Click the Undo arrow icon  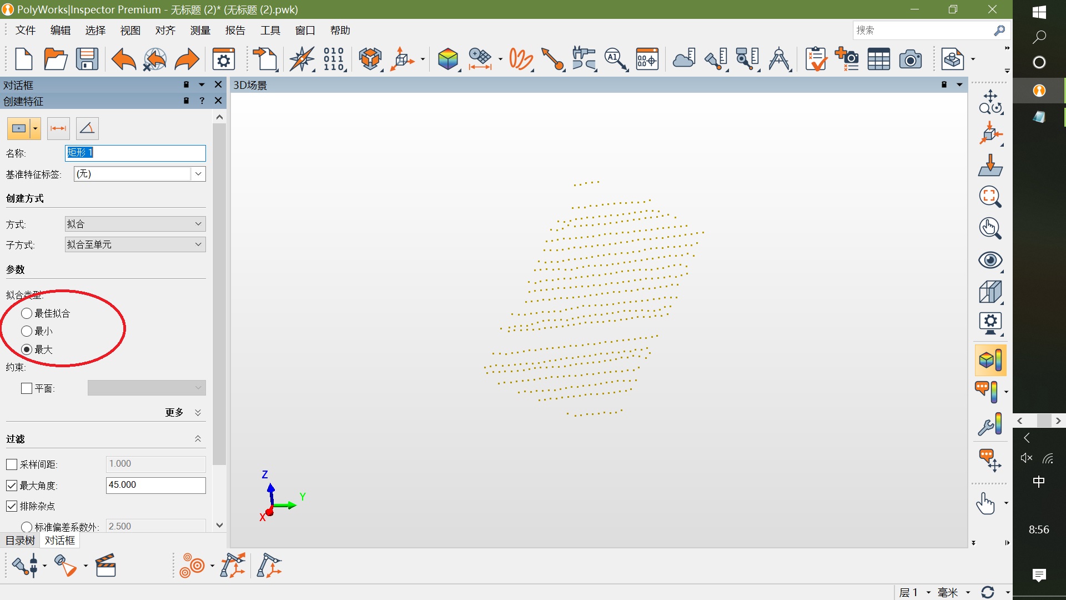click(123, 59)
